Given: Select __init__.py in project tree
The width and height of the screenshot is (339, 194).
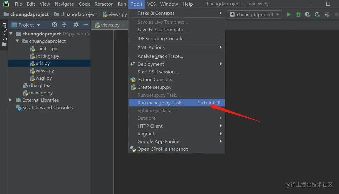Looking at the screenshot, I should pyautogui.click(x=49, y=48).
